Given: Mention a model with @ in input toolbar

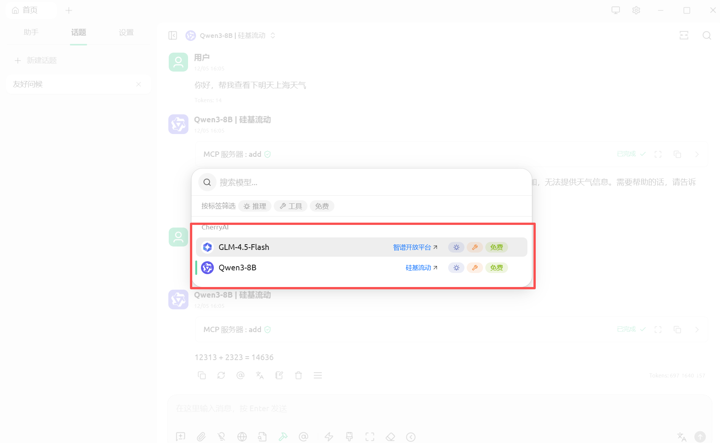Looking at the screenshot, I should pyautogui.click(x=303, y=437).
